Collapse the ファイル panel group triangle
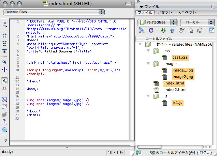 (x=141, y=7)
